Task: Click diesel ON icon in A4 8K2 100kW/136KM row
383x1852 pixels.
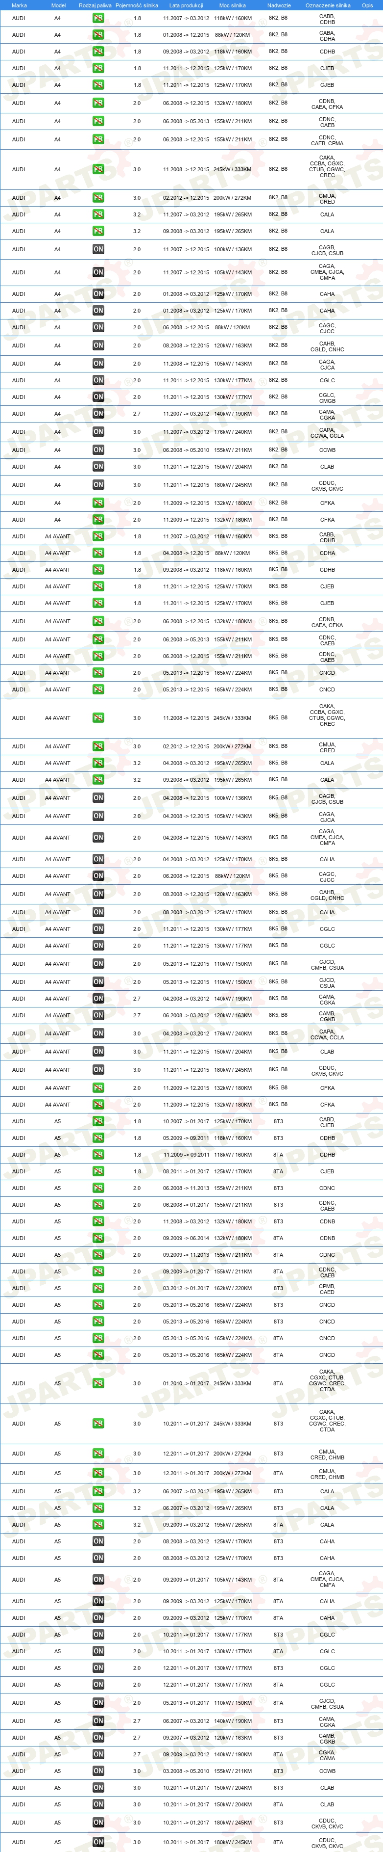Action: pos(98,249)
